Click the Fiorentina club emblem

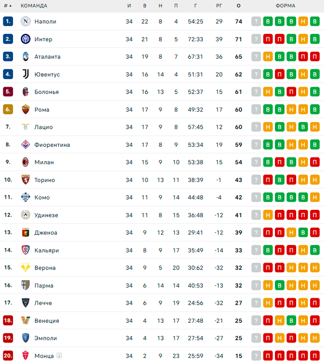25,144
